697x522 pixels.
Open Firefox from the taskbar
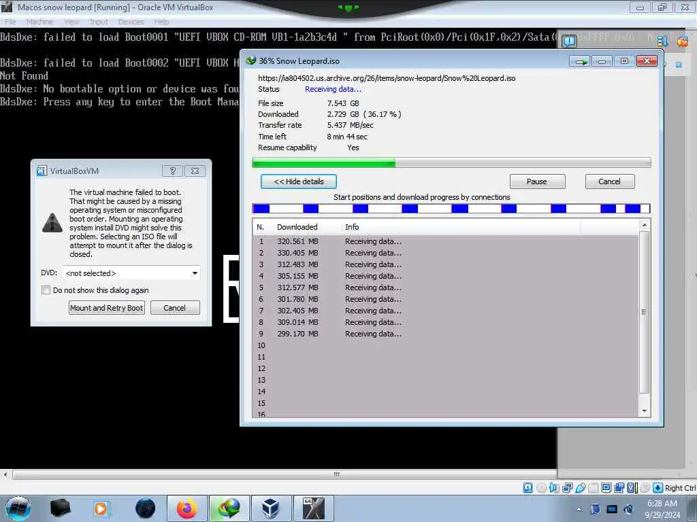point(187,508)
